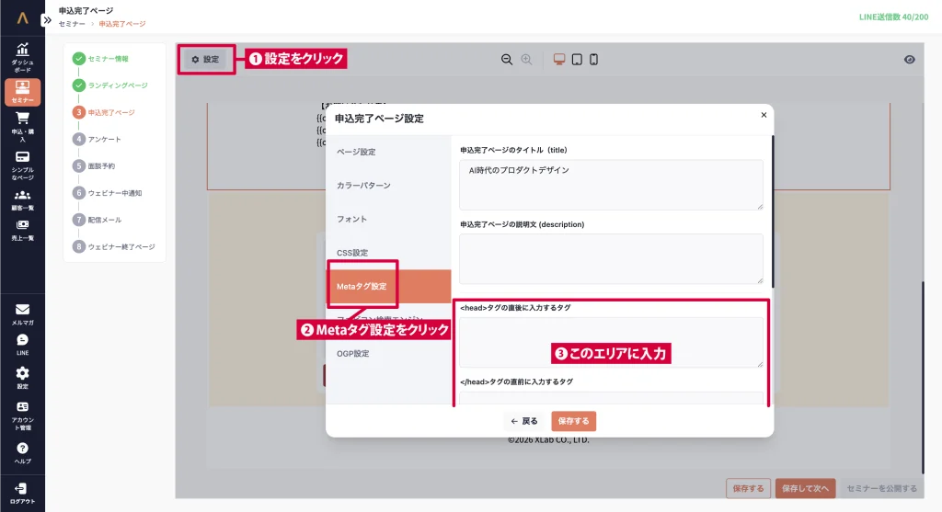Go to step 4 アンケート in wizard
Viewport: 942px width, 512px height.
coord(104,139)
